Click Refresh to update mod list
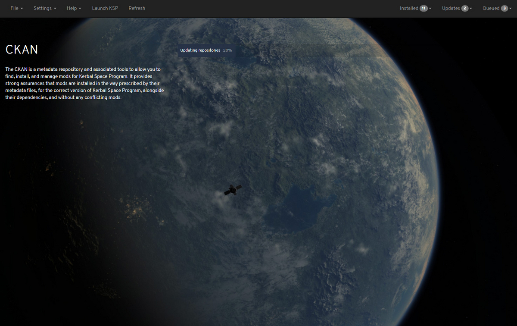The image size is (517, 326). coord(137,8)
